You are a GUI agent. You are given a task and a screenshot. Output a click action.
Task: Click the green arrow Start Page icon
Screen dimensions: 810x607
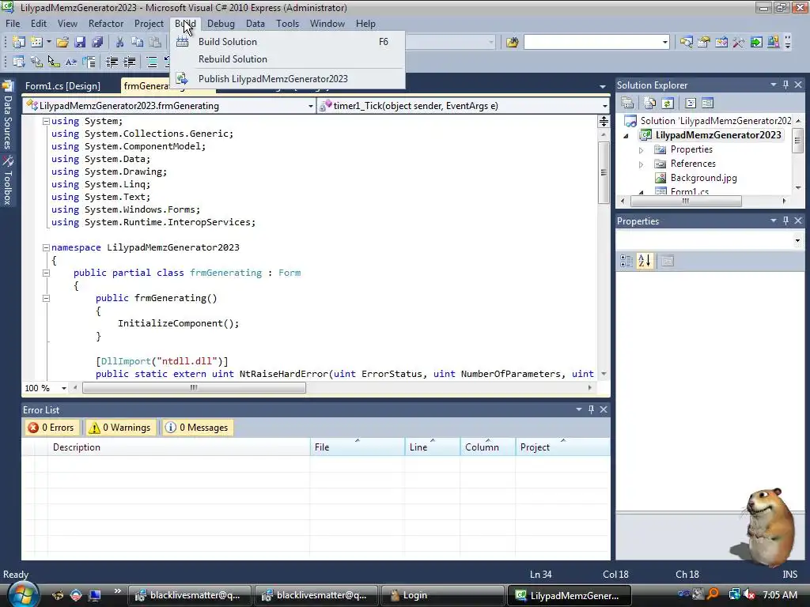[x=756, y=42]
